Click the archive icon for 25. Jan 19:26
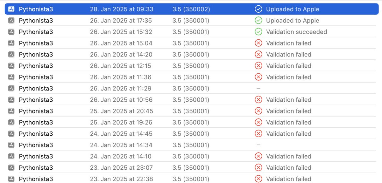This screenshot has width=382, height=183. pos(11,122)
